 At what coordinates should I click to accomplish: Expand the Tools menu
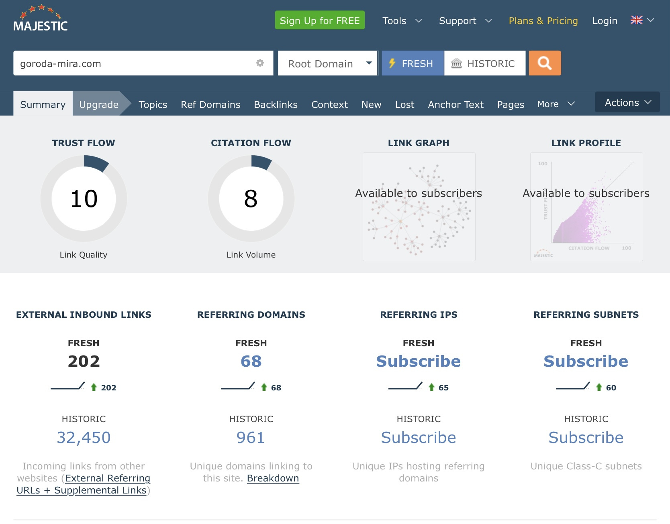coord(402,21)
